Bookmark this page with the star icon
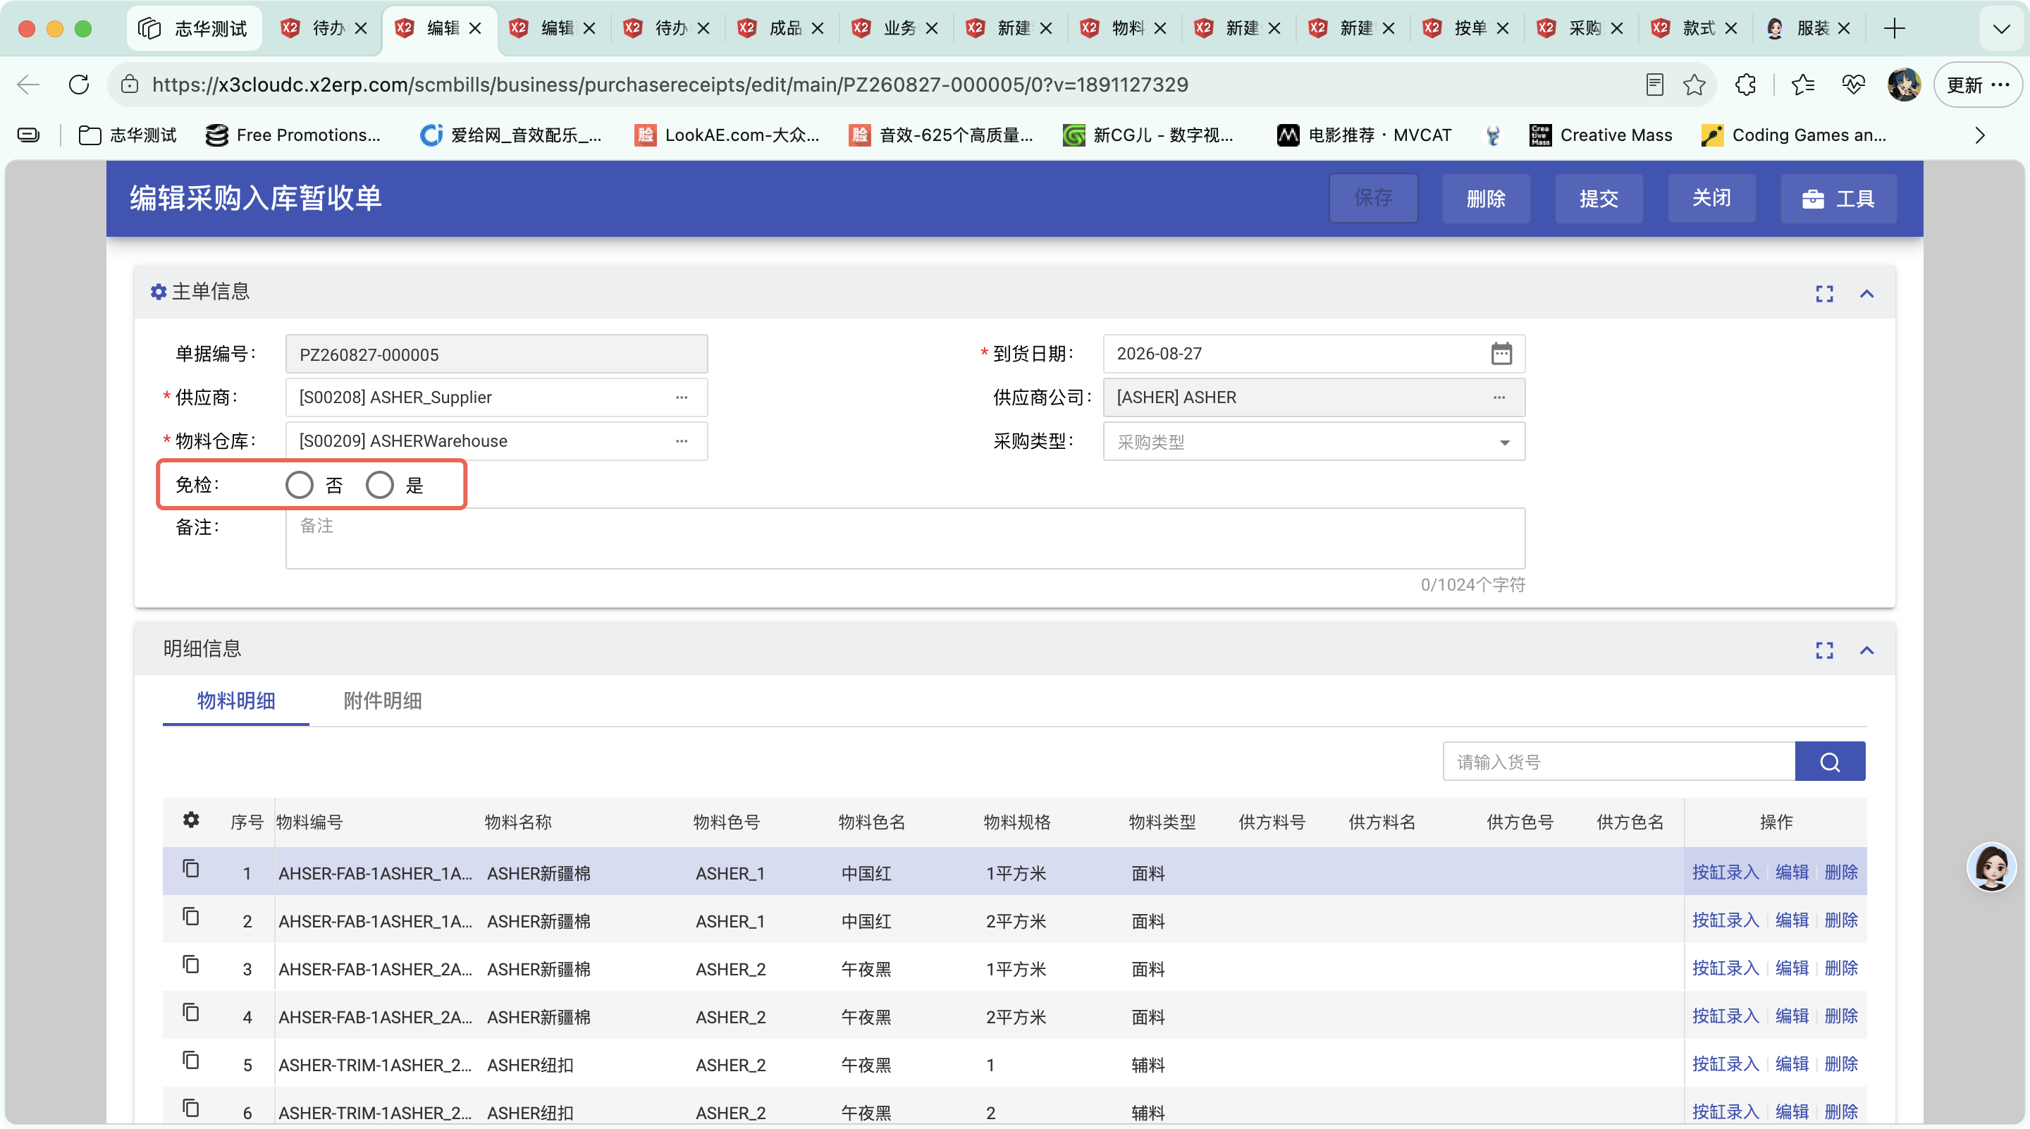This screenshot has height=1129, width=2030. 1694,85
